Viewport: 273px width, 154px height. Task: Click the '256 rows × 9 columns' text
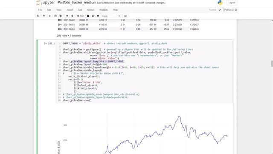click(x=69, y=36)
